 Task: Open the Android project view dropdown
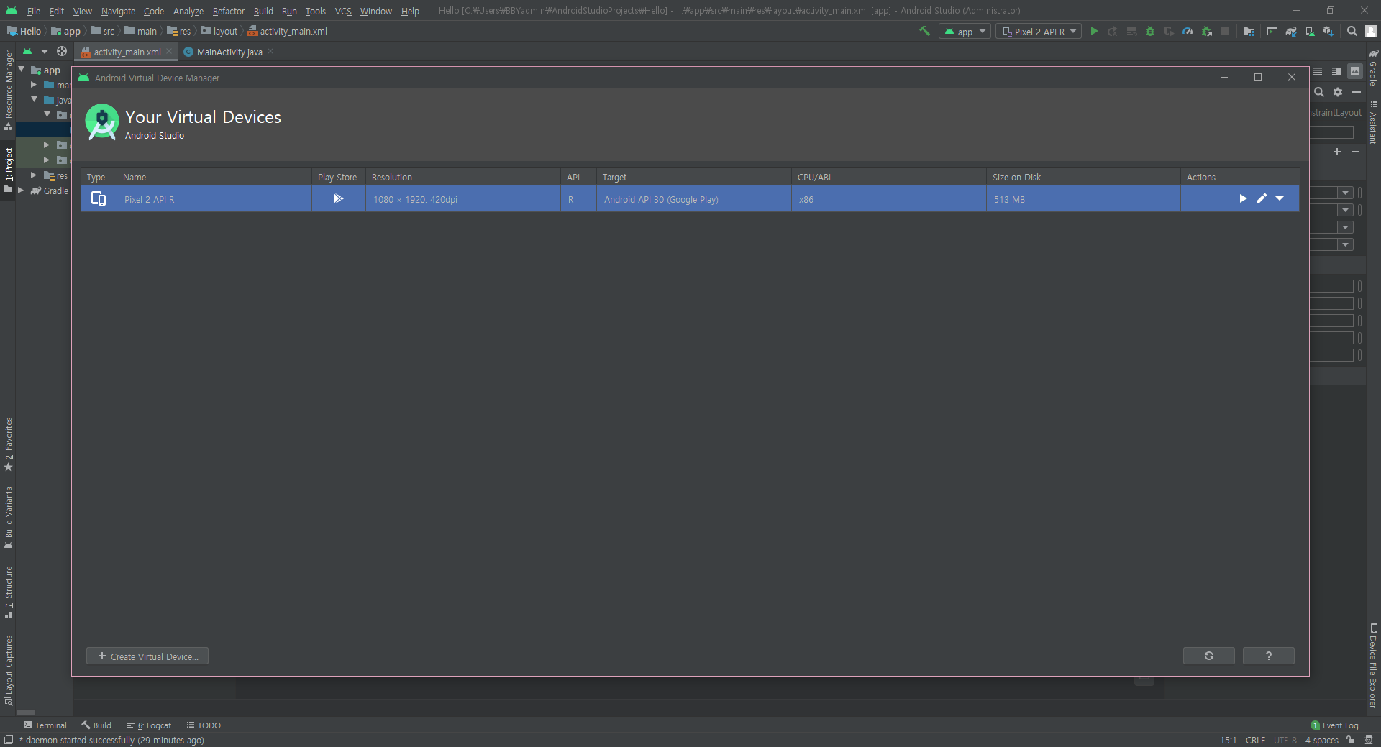[x=35, y=52]
